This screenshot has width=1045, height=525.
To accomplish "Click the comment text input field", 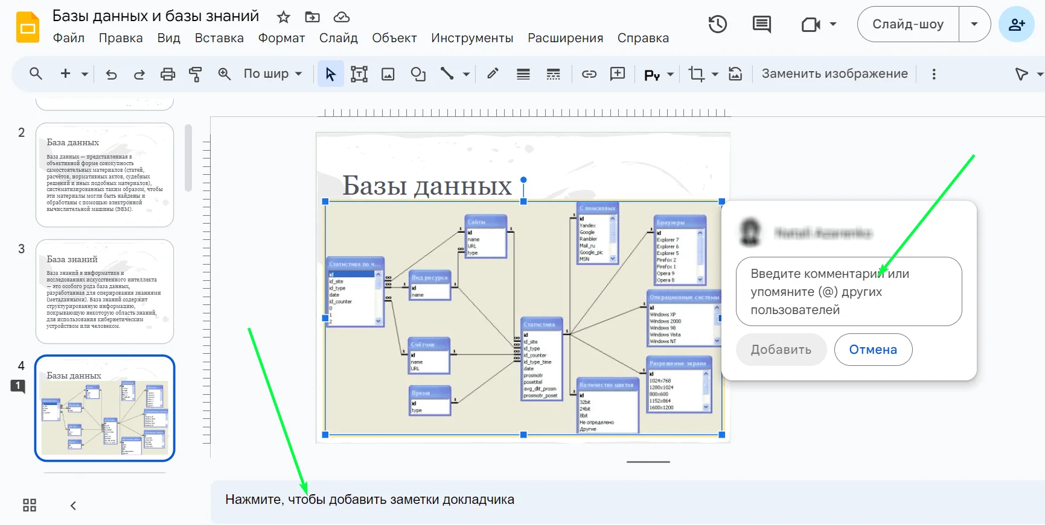I will (x=848, y=292).
